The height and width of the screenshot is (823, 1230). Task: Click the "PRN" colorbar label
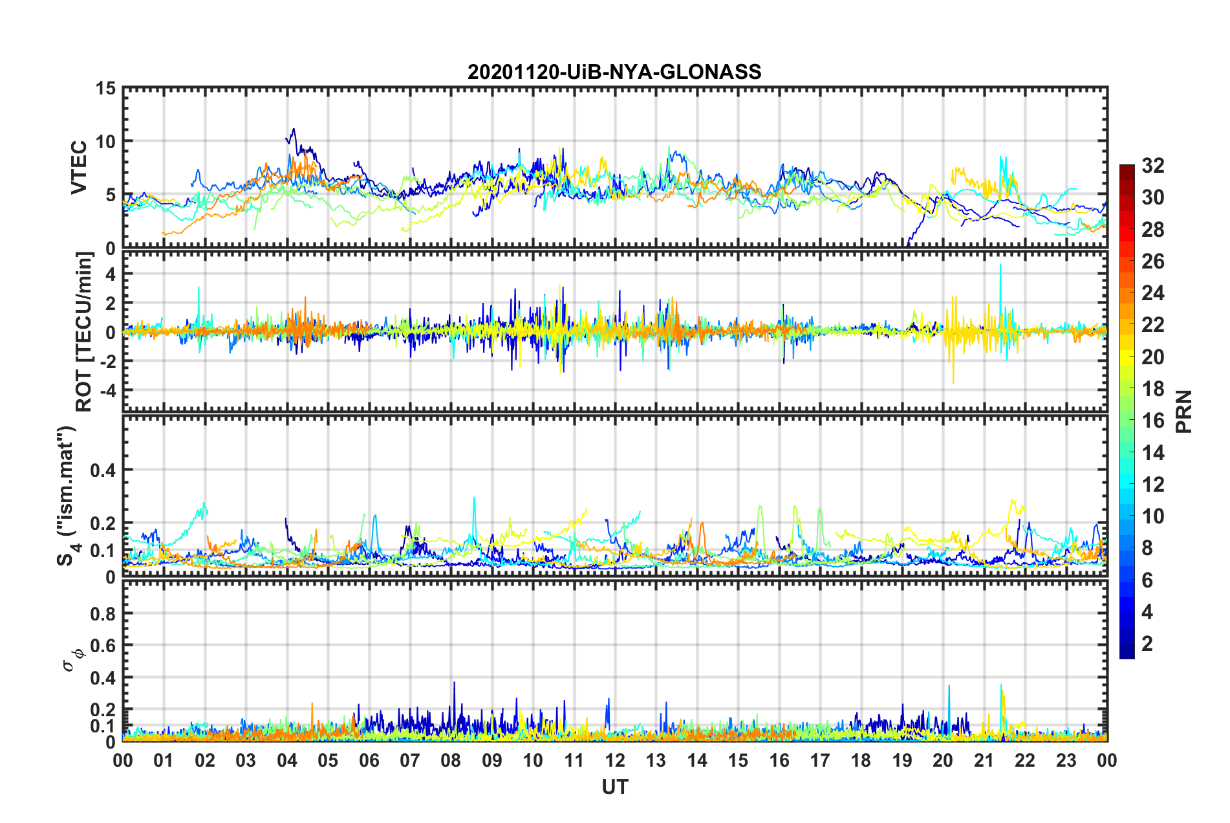[1184, 411]
